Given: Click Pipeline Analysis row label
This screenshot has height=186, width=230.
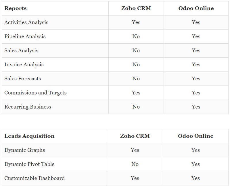Looking at the screenshot, I should [x=25, y=36].
